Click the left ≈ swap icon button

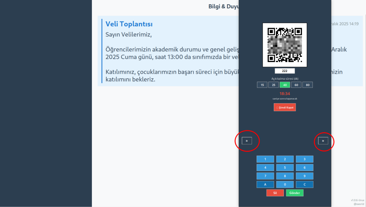click(x=247, y=141)
